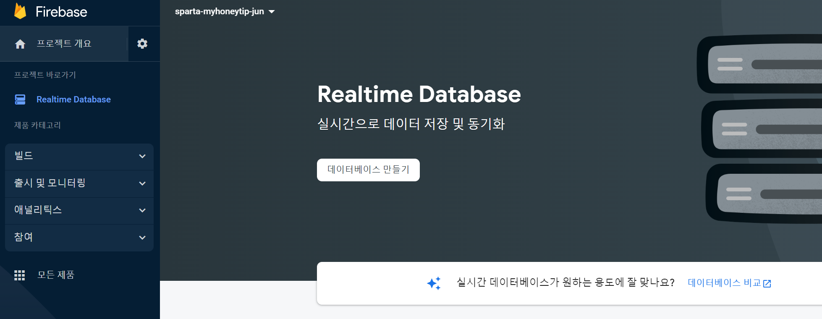Expand the 빌드 category chevron
The image size is (822, 319).
coord(142,156)
